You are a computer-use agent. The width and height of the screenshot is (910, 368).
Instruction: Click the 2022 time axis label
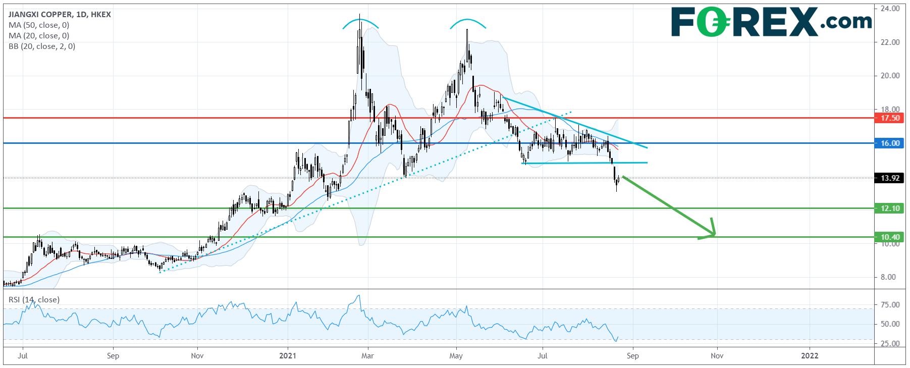[x=810, y=355]
